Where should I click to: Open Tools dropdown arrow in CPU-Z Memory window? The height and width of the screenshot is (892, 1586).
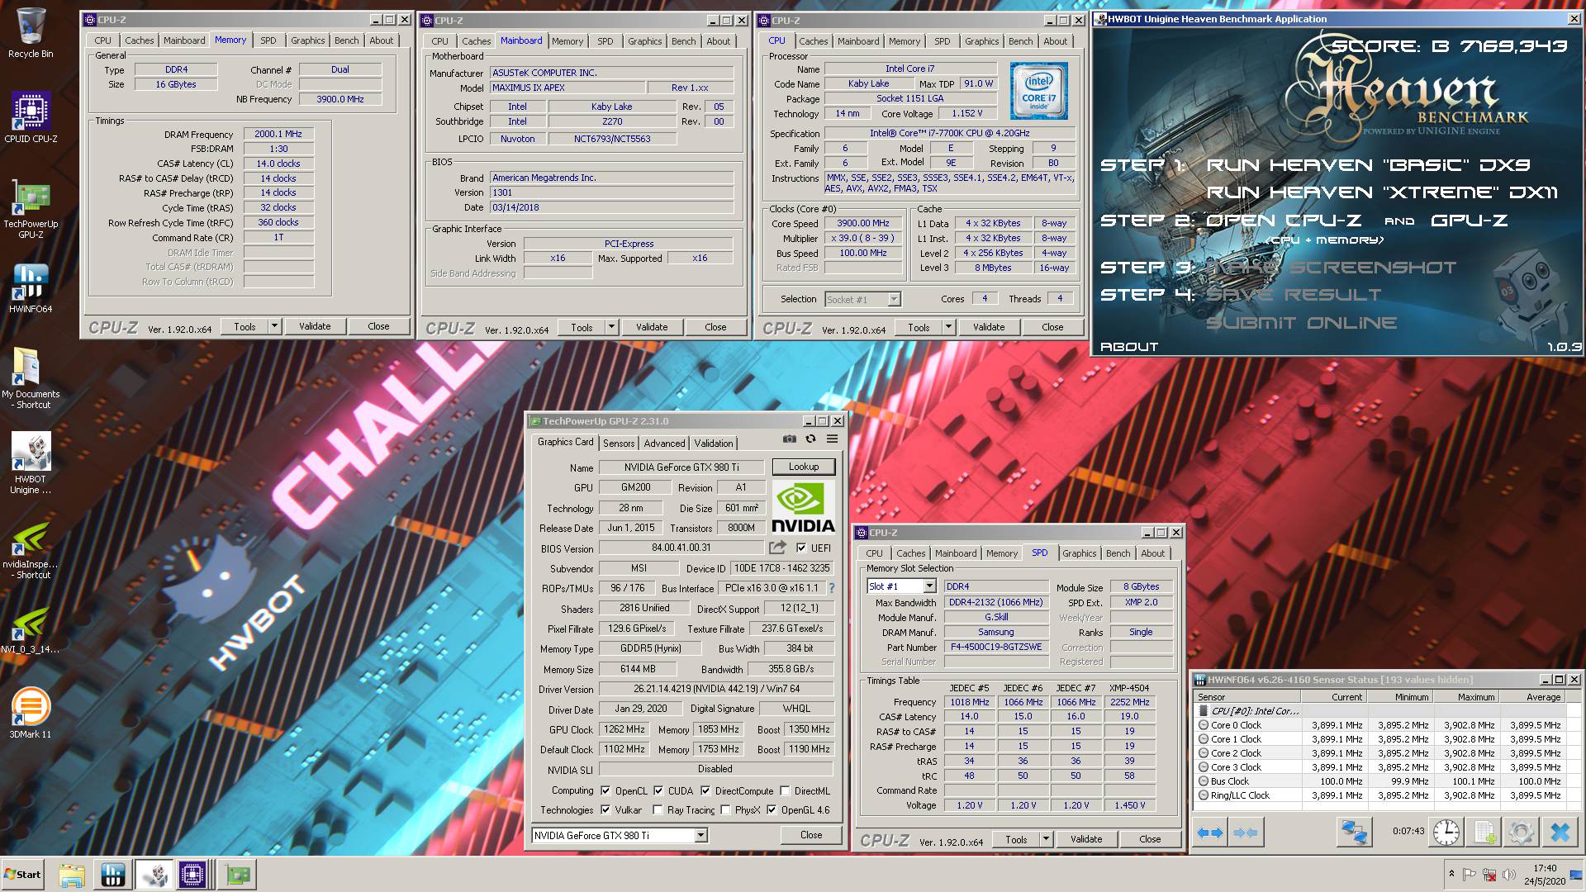pyautogui.click(x=274, y=326)
